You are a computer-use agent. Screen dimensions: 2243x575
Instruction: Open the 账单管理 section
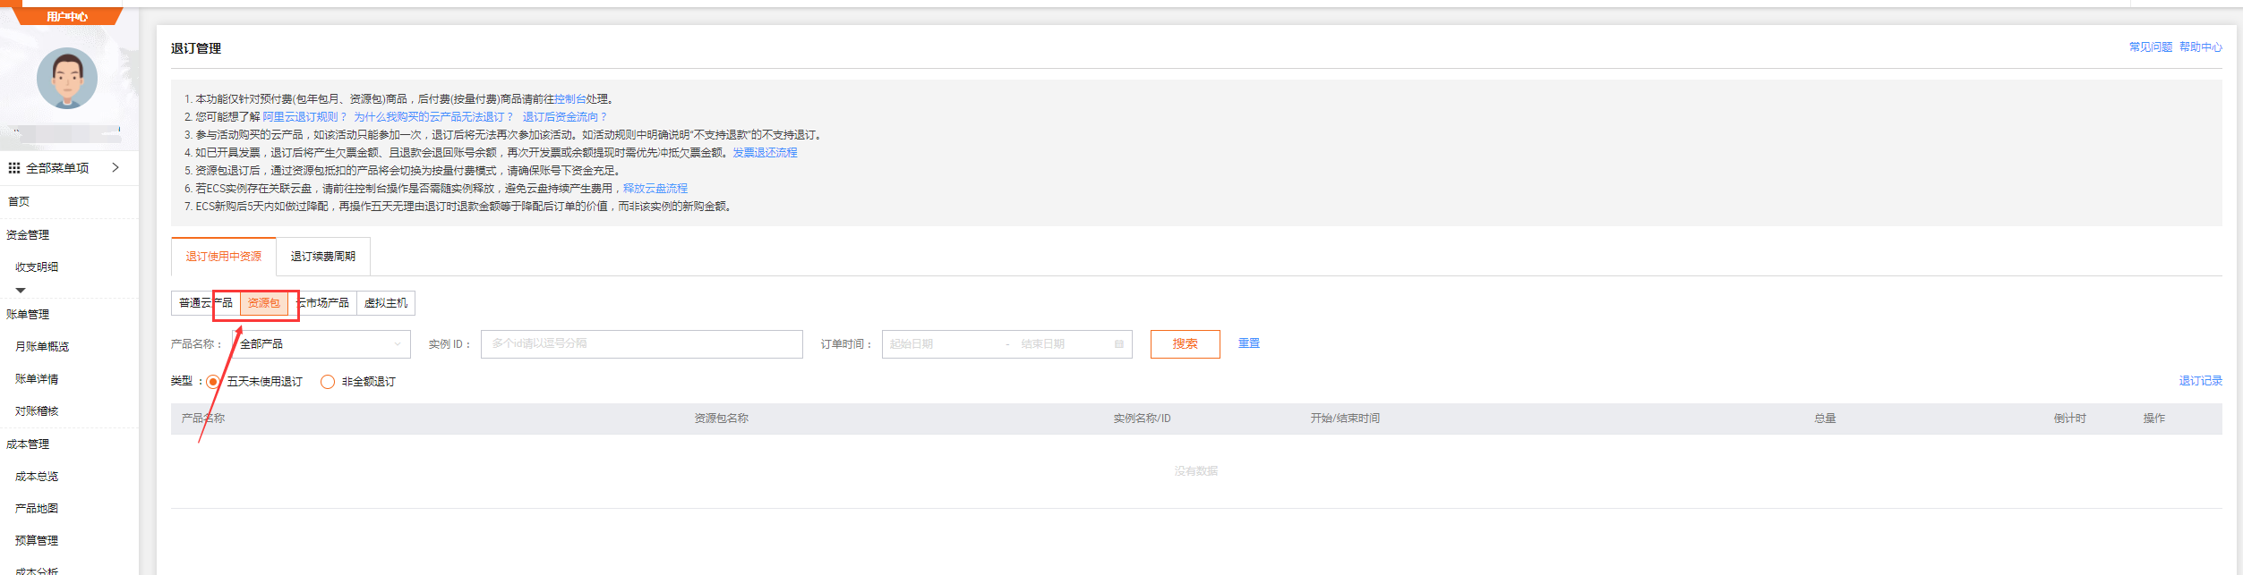[x=28, y=315]
